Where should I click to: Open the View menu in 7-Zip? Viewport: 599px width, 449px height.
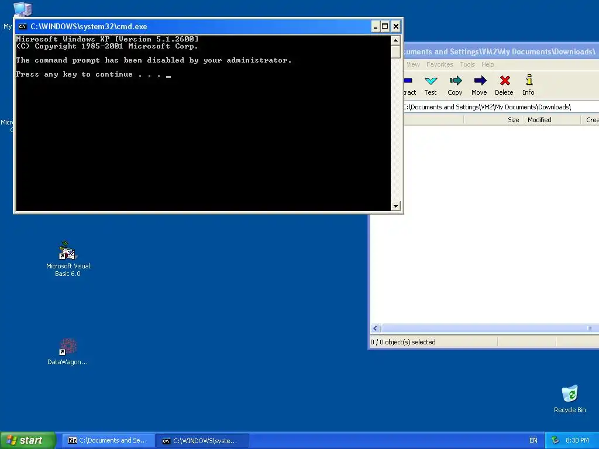point(413,64)
